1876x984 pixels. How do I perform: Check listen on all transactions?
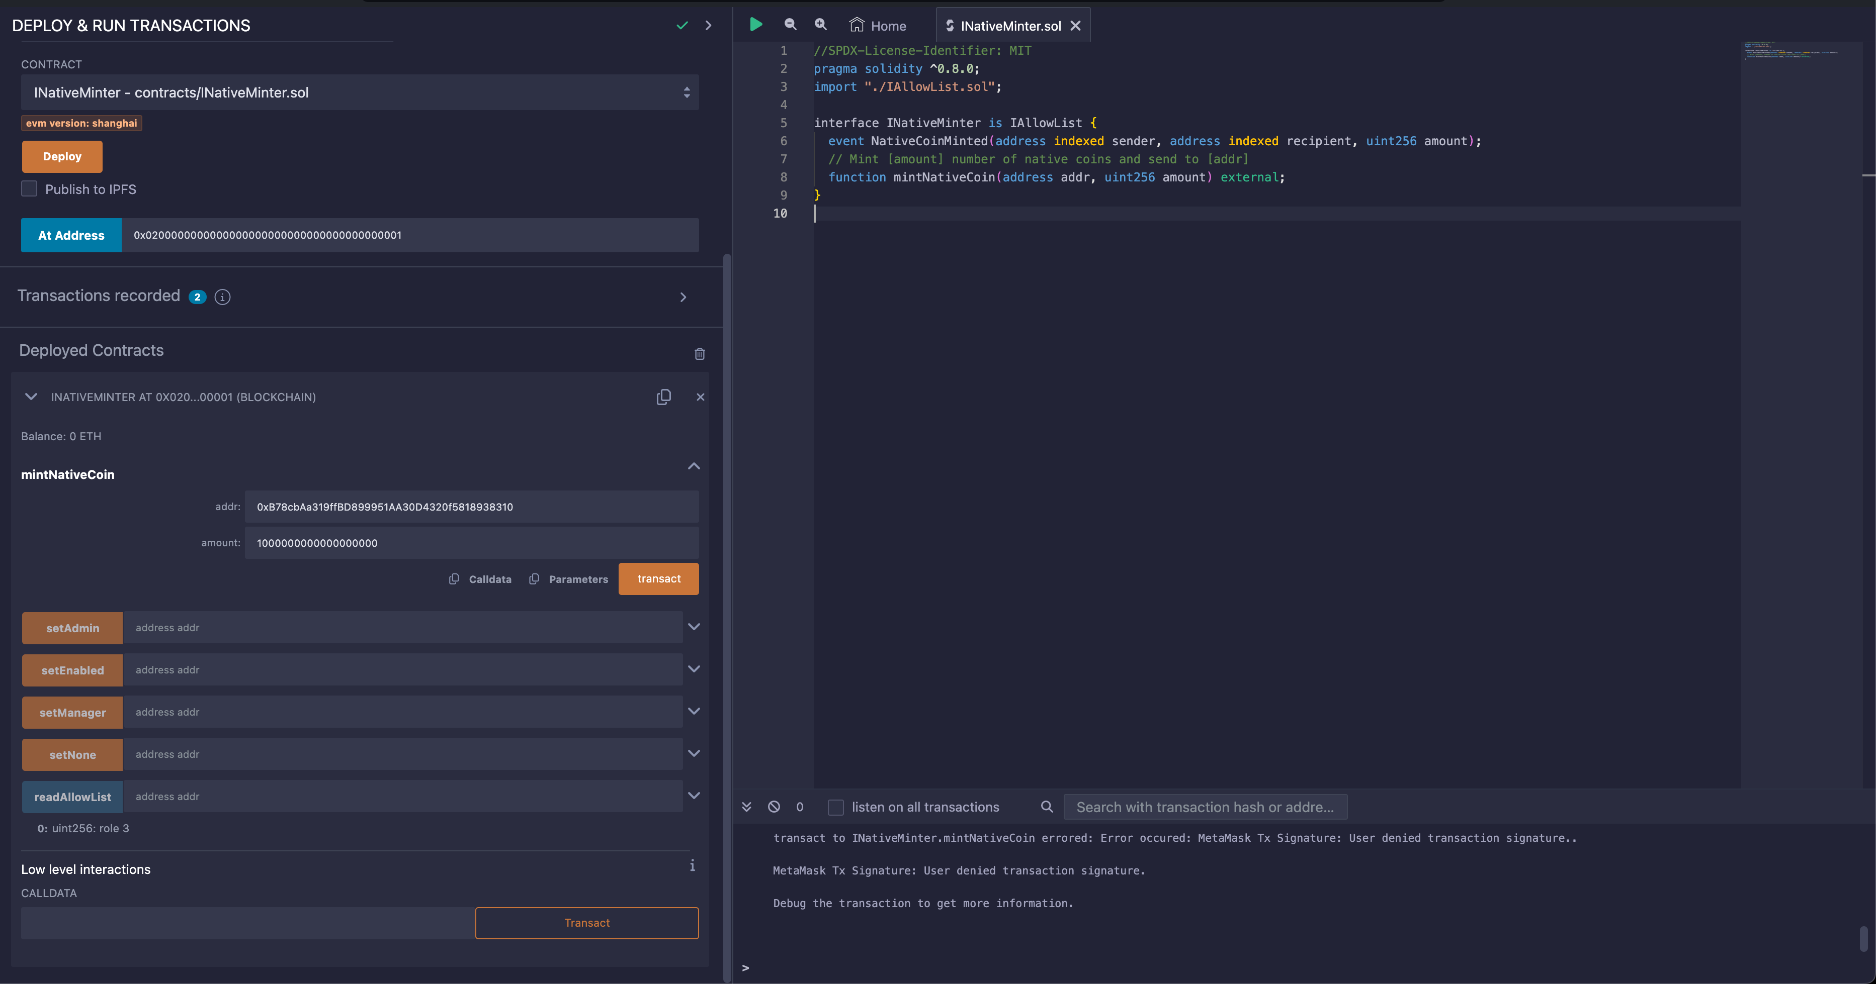coord(836,807)
